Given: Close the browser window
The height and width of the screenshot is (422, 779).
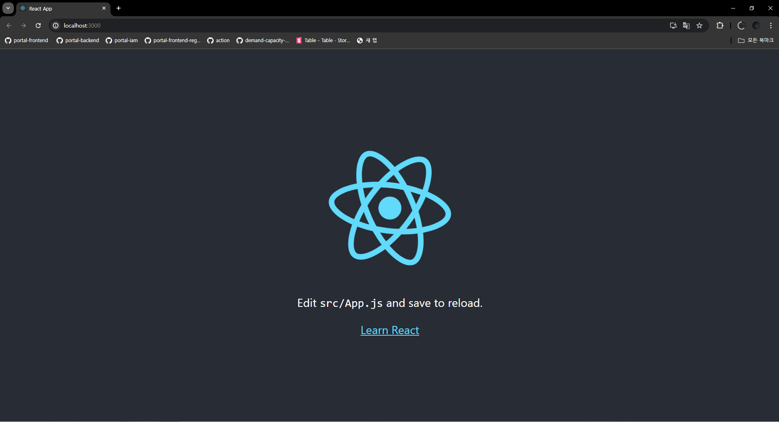Looking at the screenshot, I should (x=770, y=8).
